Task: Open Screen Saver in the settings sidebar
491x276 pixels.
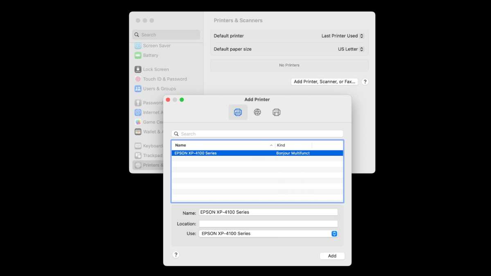Action: pos(153,46)
